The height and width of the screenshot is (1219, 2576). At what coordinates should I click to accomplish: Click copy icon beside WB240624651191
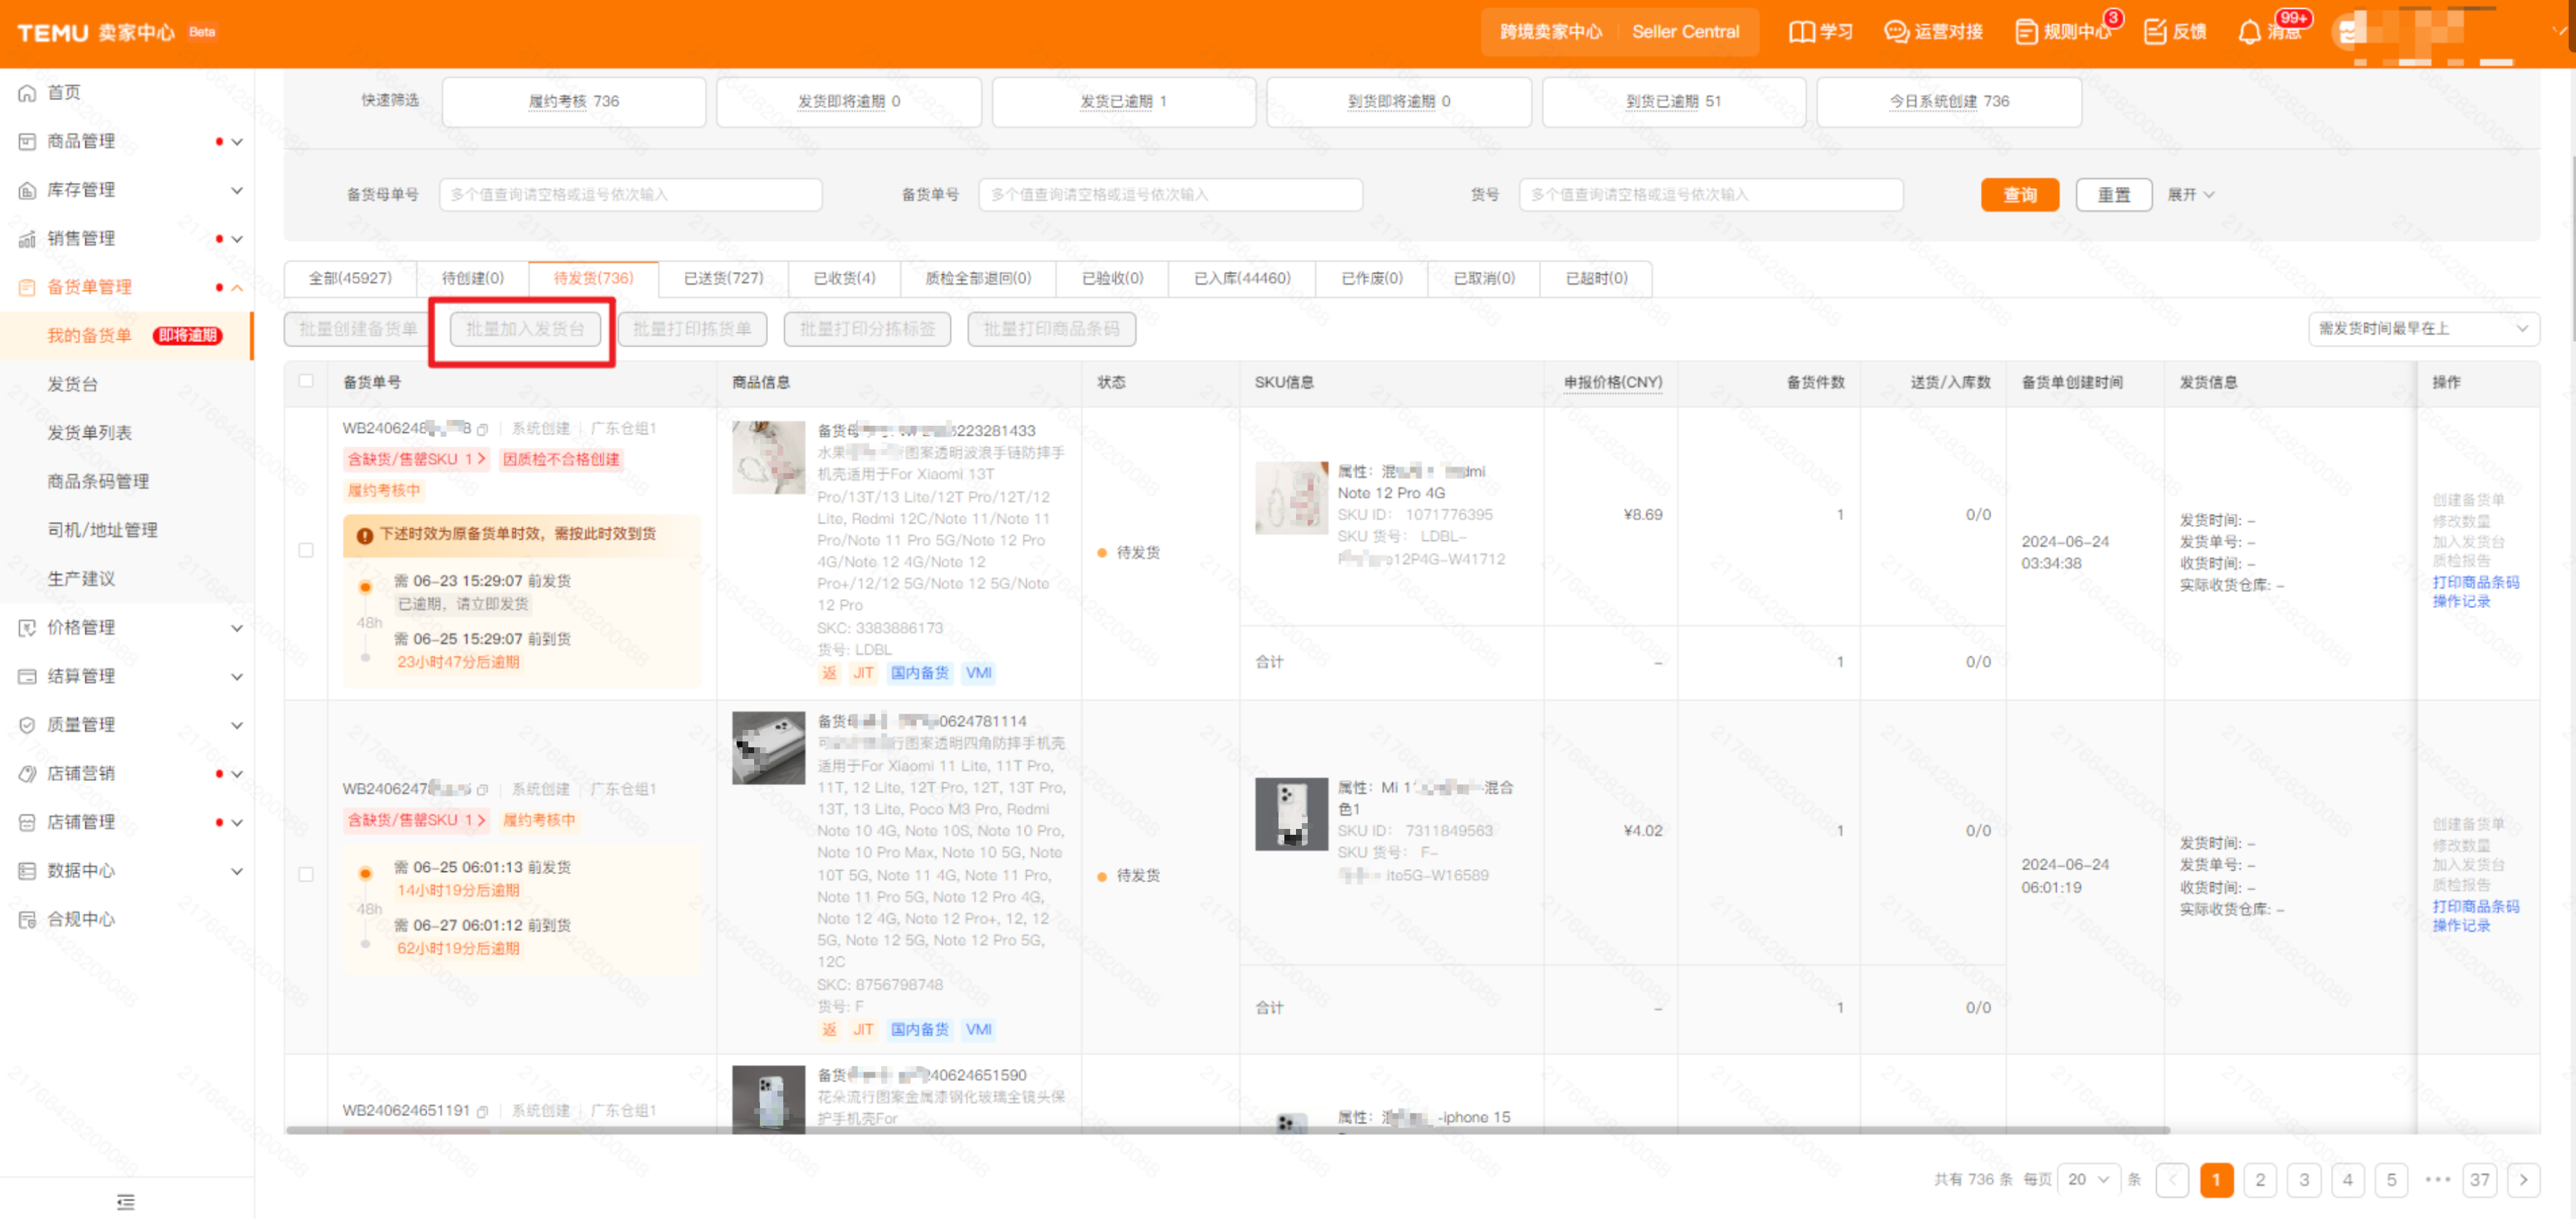pyautogui.click(x=483, y=1111)
